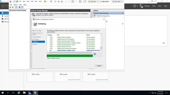
Task: Click the Summary wizard step
Action: pyautogui.click(x=35, y=44)
